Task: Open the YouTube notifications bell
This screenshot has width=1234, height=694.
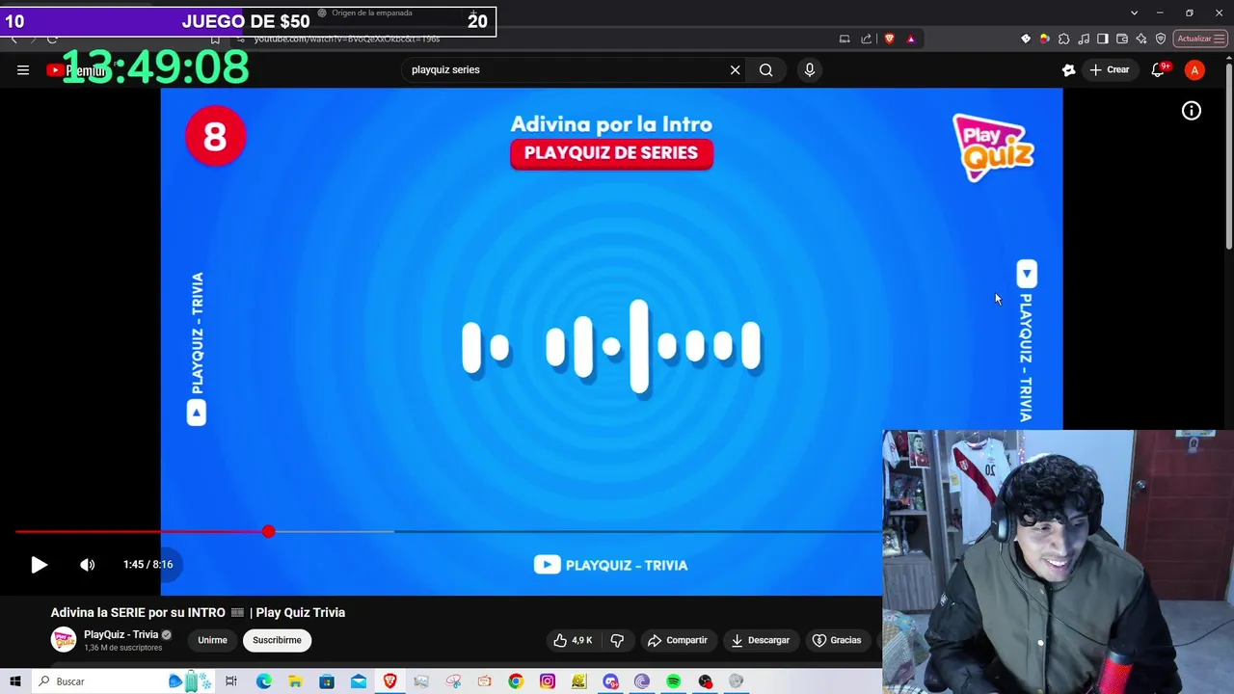Action: tap(1159, 69)
